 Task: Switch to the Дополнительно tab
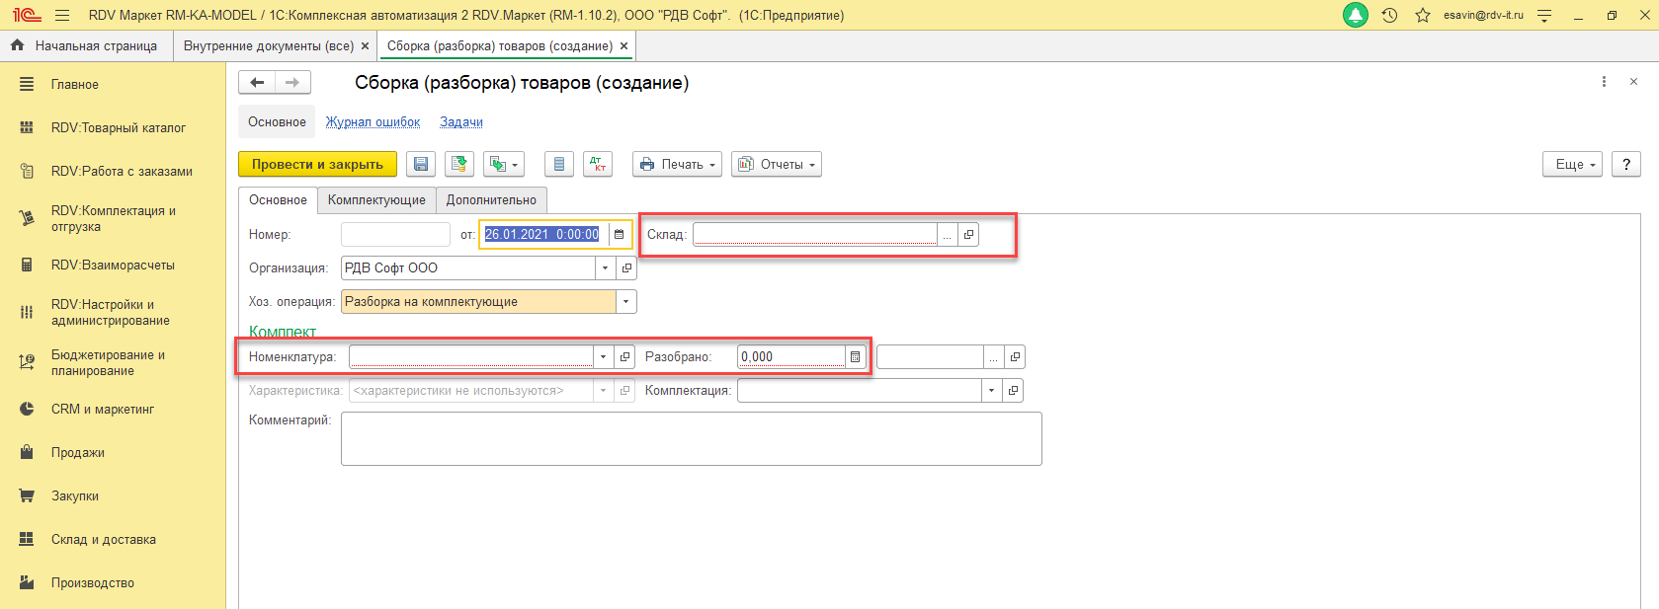point(491,200)
